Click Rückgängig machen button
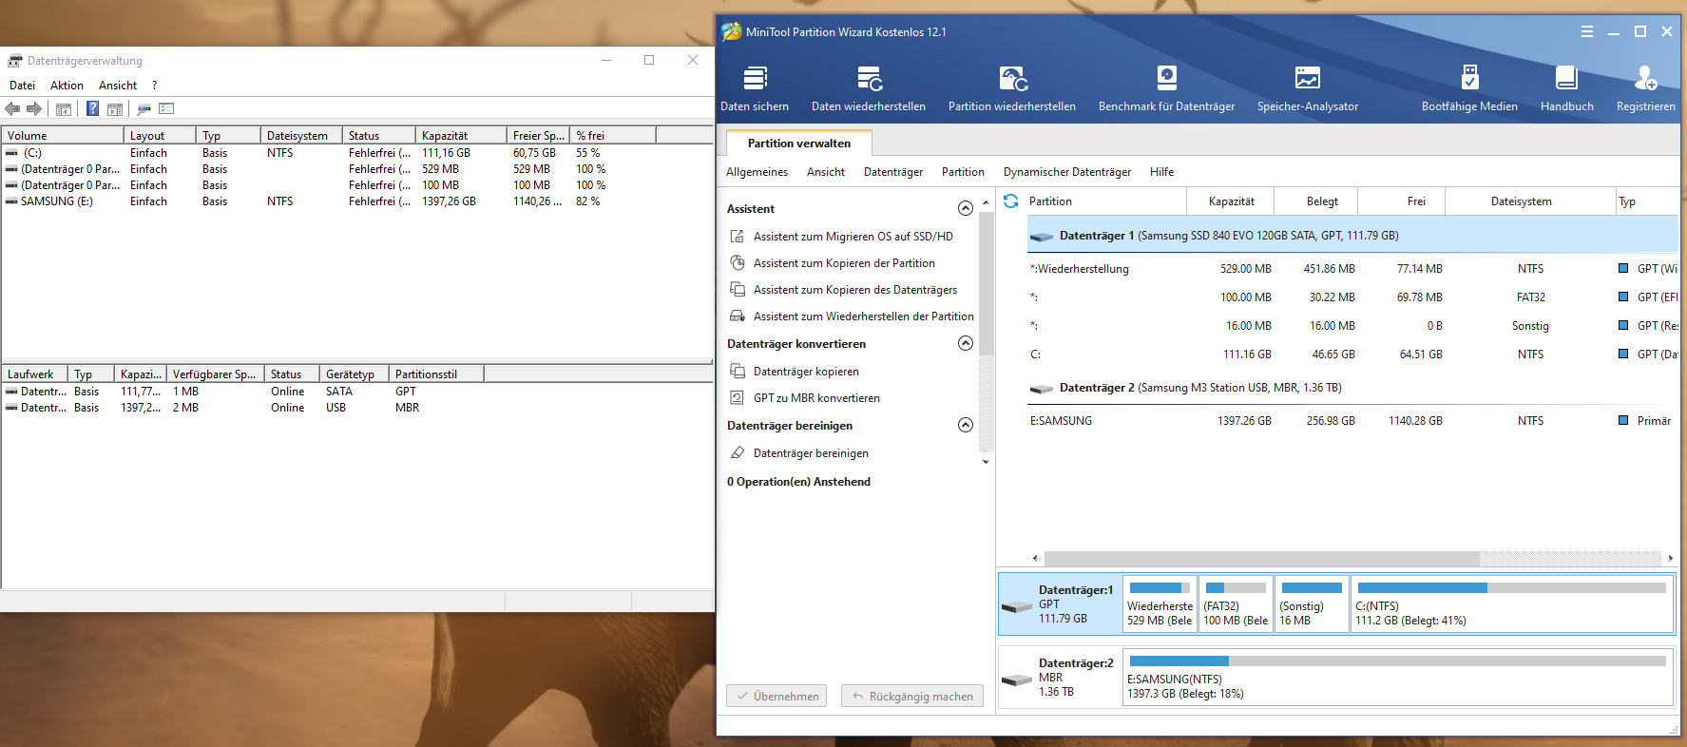The height and width of the screenshot is (747, 1687). pyautogui.click(x=912, y=696)
